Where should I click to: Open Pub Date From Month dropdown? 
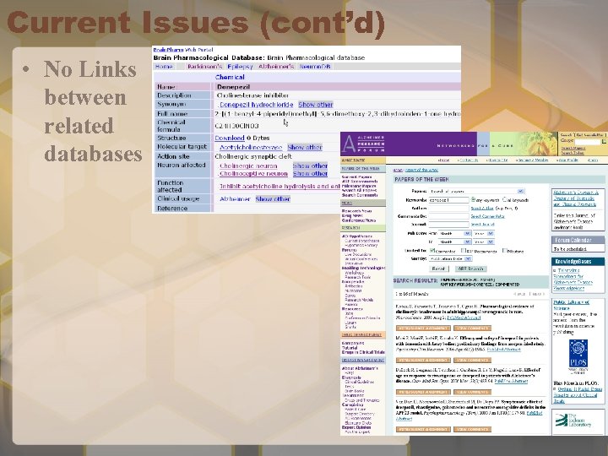tap(454, 233)
